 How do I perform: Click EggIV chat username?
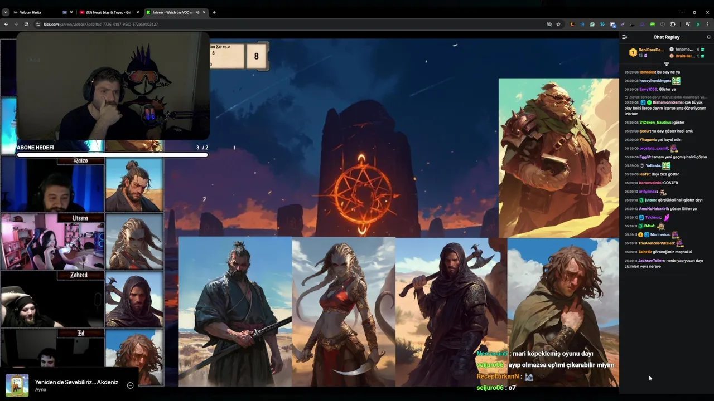tap(645, 157)
